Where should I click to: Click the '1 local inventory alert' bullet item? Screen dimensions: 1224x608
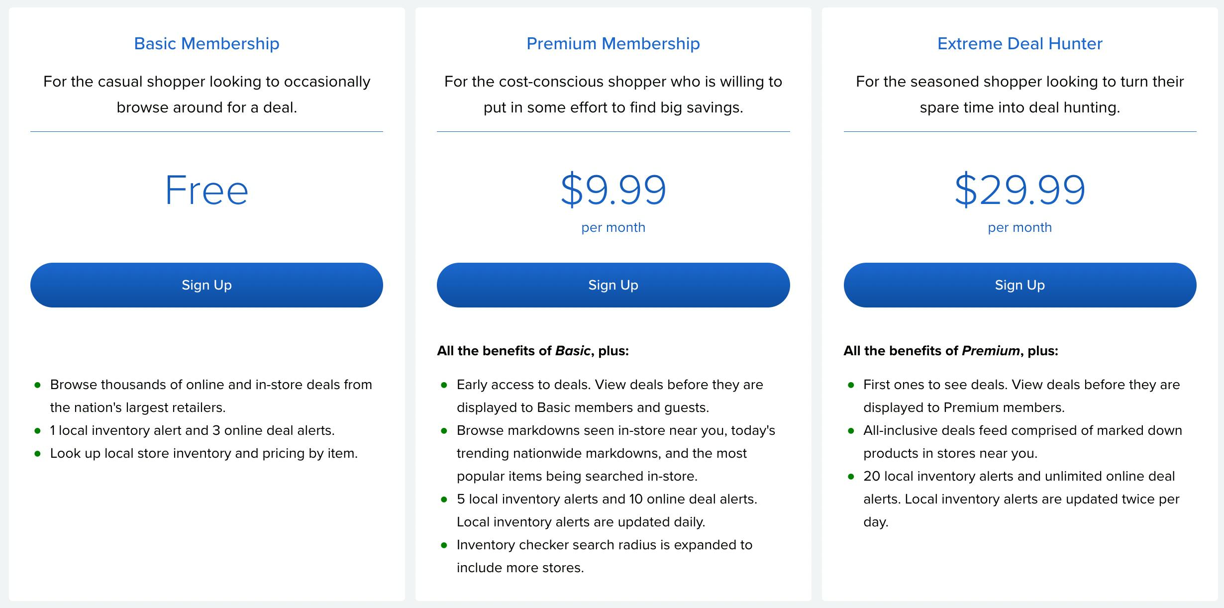point(193,429)
